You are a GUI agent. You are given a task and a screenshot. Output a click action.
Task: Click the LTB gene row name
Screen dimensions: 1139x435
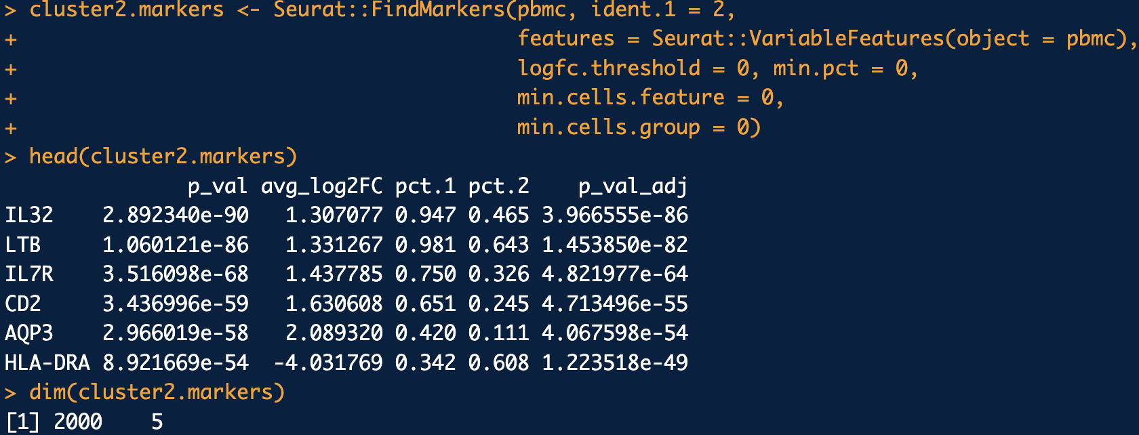[22, 245]
